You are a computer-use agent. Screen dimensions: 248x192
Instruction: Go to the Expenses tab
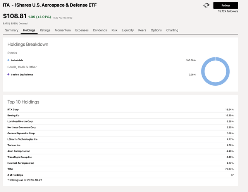click(82, 30)
